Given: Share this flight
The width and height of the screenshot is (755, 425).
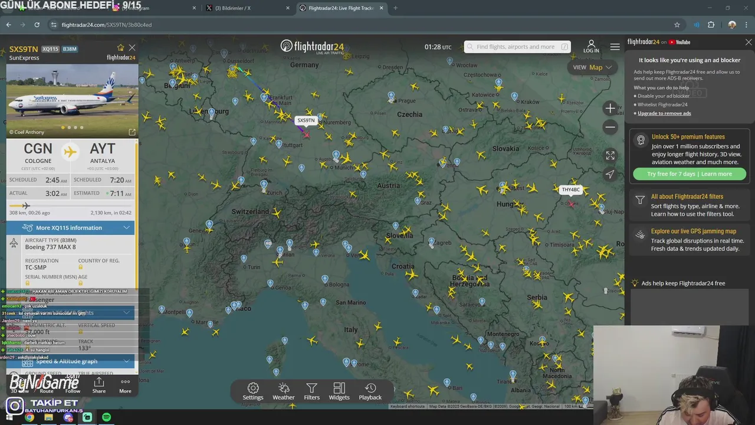Looking at the screenshot, I should click(99, 385).
